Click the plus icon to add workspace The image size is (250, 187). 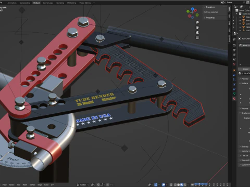coord(94,3)
